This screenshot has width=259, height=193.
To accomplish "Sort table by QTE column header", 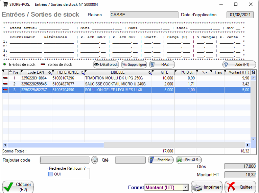I will (164, 72).
